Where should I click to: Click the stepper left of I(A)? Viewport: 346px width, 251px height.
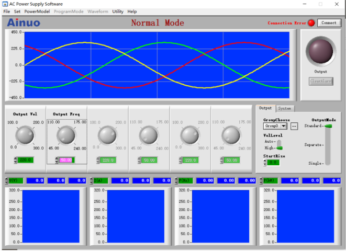(92, 181)
